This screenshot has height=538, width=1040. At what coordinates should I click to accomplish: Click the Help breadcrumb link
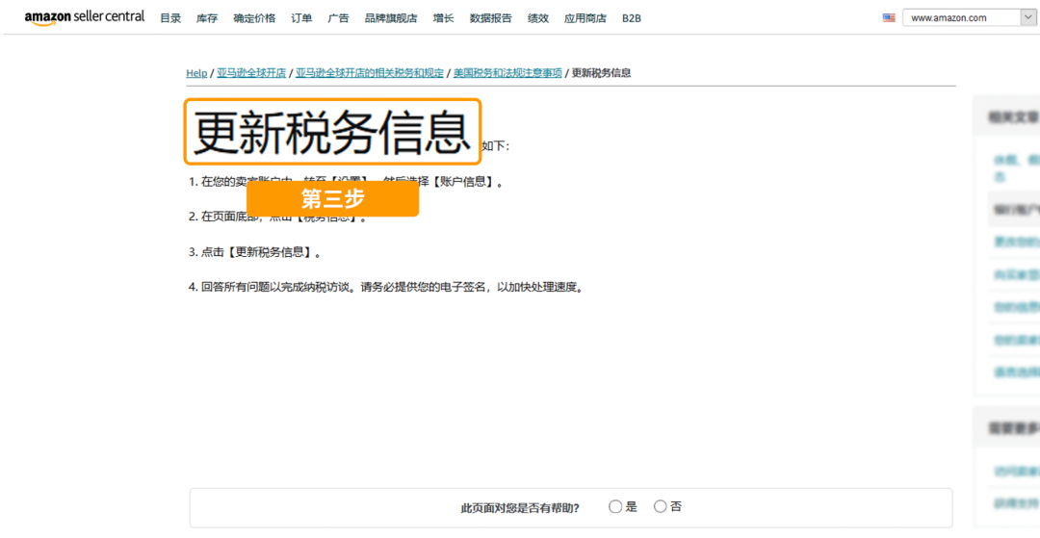click(196, 73)
